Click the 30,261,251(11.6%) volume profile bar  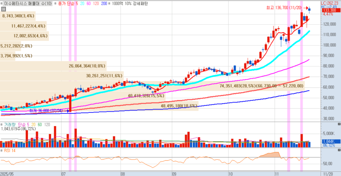tap(62, 76)
